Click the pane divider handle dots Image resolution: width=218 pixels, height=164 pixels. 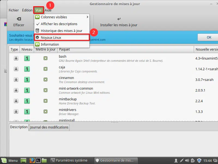tap(115, 122)
